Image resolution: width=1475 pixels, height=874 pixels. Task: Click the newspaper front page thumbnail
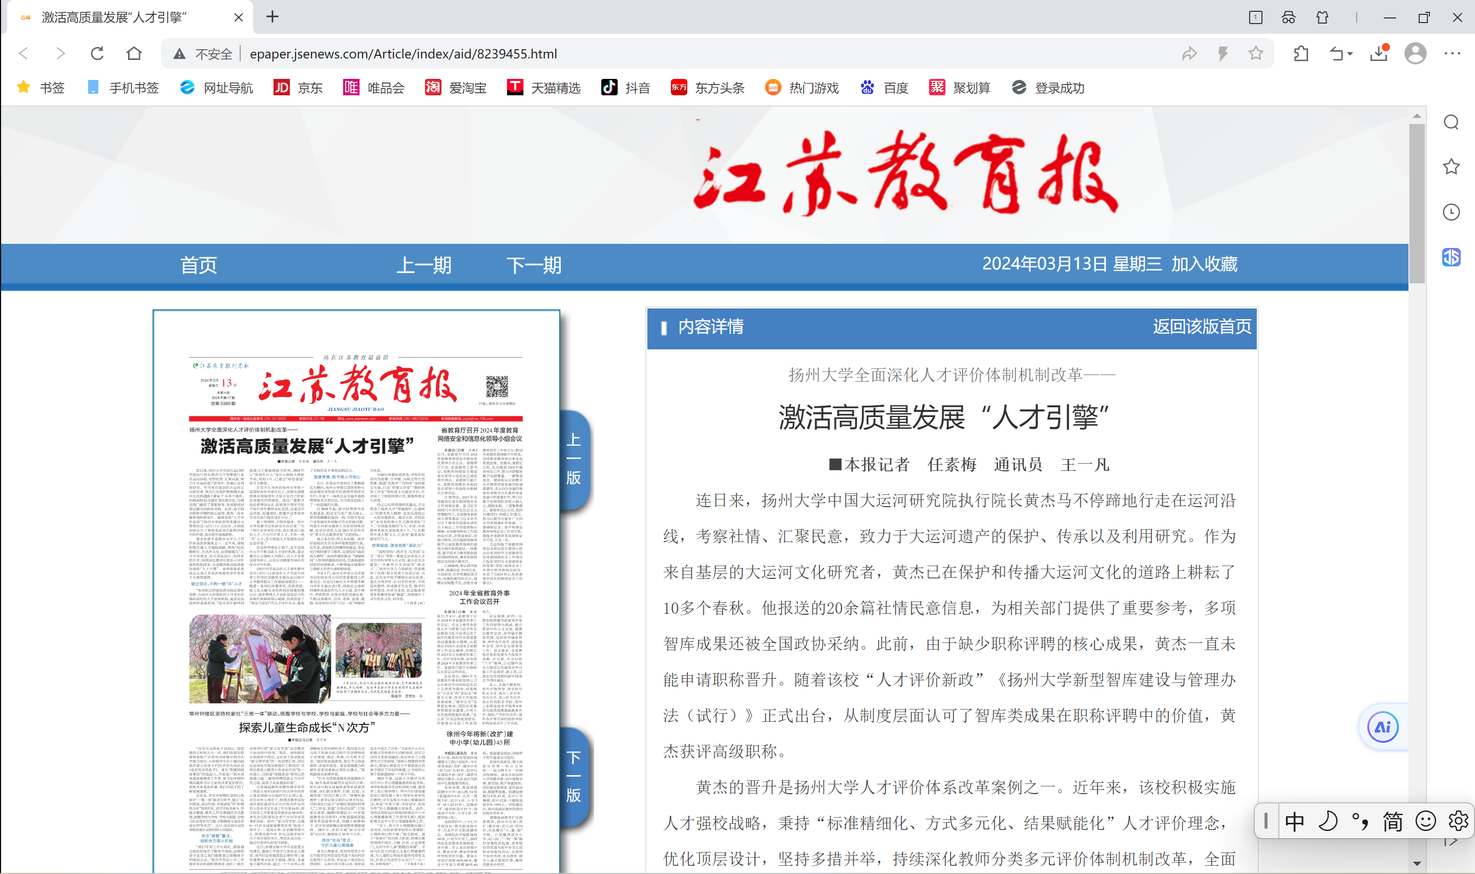(x=356, y=589)
